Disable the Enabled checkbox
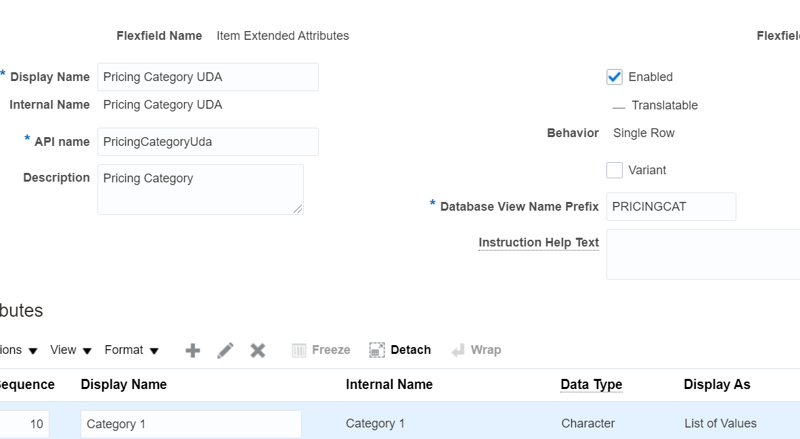The image size is (800, 439). point(614,76)
